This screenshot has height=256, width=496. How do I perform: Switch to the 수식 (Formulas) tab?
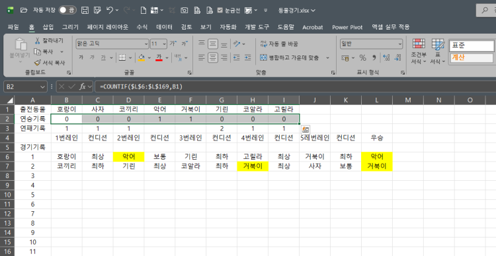click(142, 27)
